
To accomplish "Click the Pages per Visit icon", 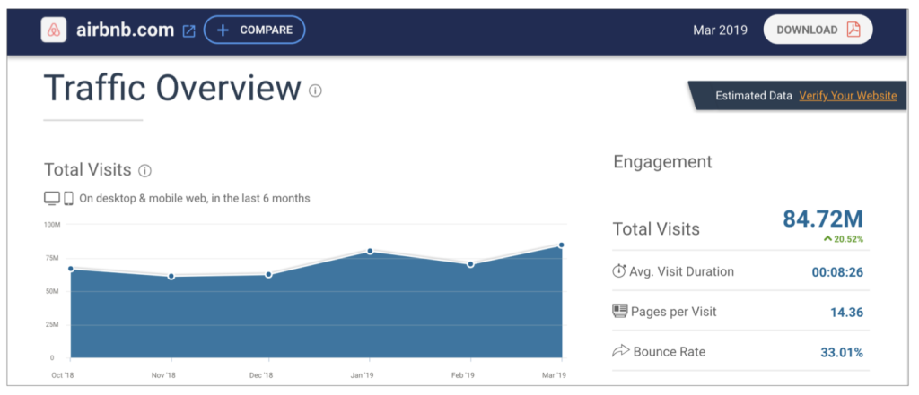I will pyautogui.click(x=619, y=311).
